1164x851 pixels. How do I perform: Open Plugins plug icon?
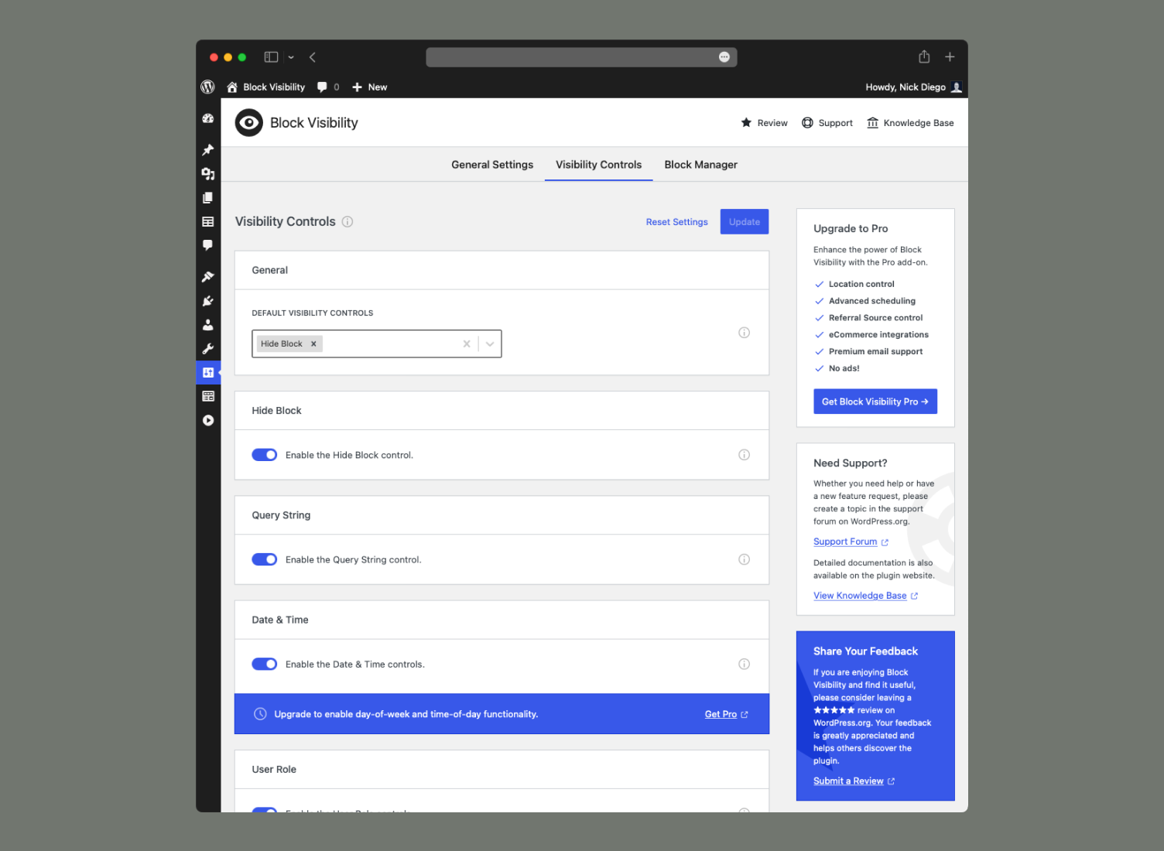(x=208, y=301)
